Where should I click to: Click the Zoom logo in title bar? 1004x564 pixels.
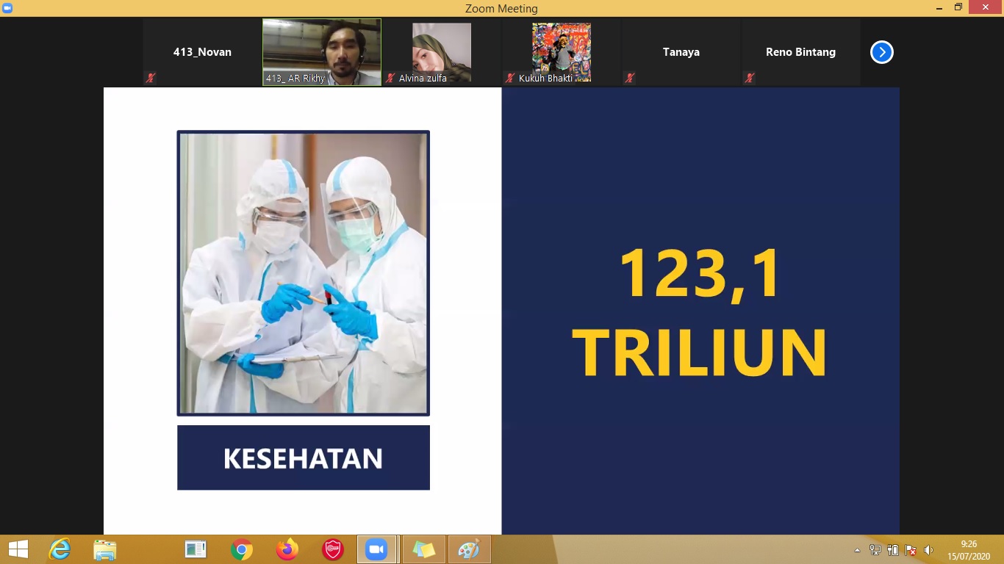[7, 8]
